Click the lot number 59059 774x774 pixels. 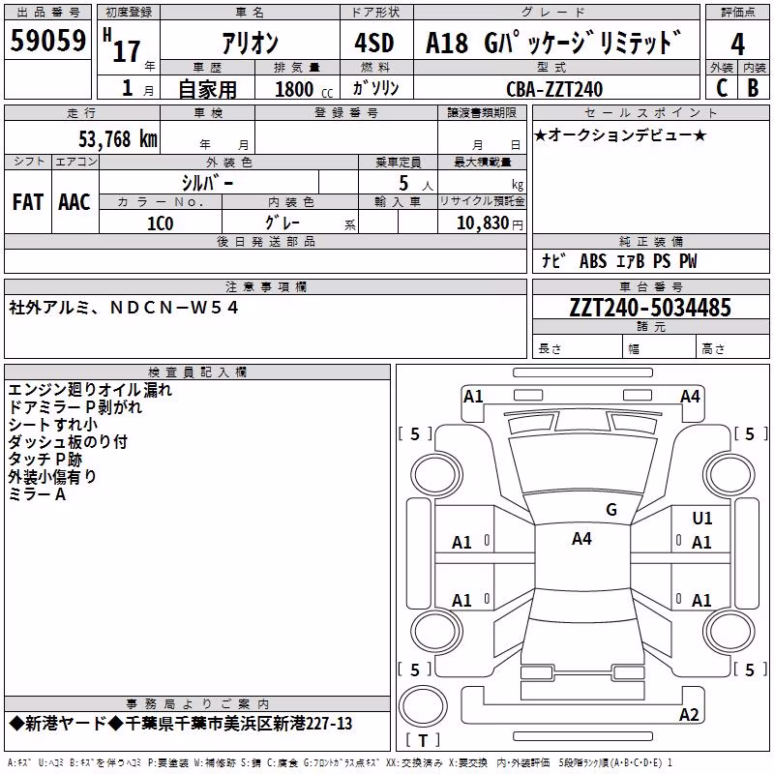[47, 41]
